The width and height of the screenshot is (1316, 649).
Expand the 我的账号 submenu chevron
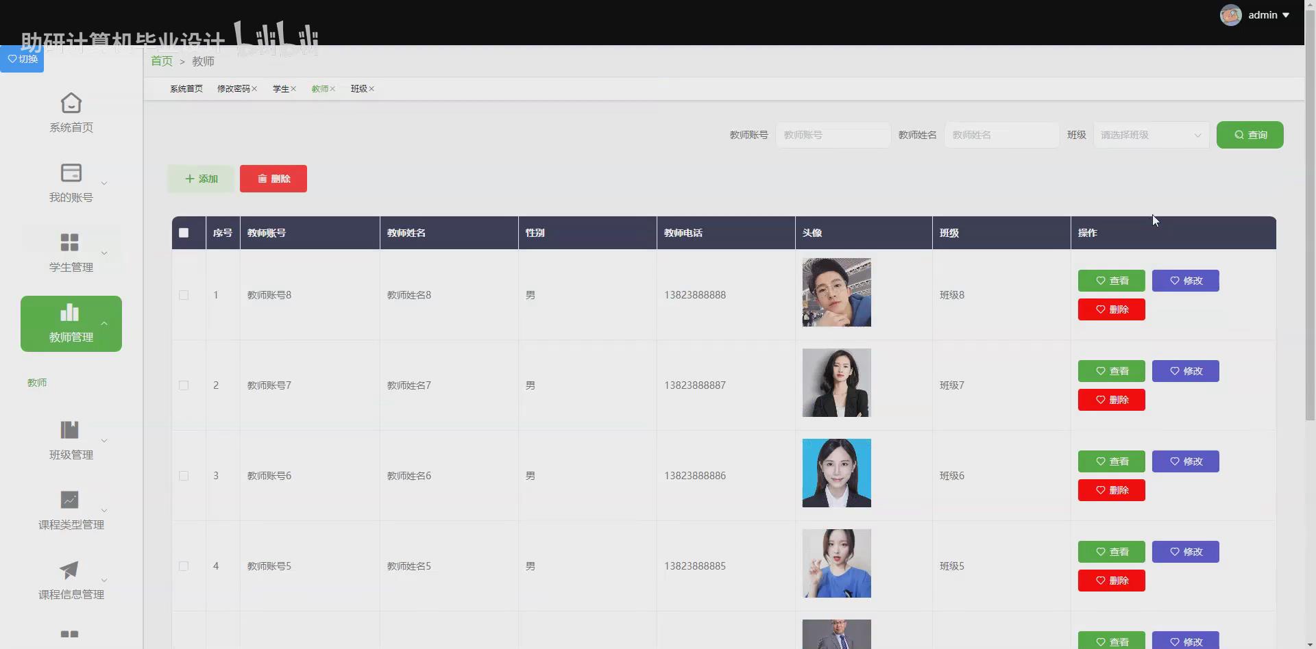coord(104,183)
